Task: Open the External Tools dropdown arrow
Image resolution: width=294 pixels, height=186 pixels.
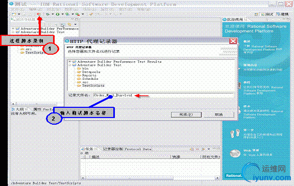Action: click(83, 14)
